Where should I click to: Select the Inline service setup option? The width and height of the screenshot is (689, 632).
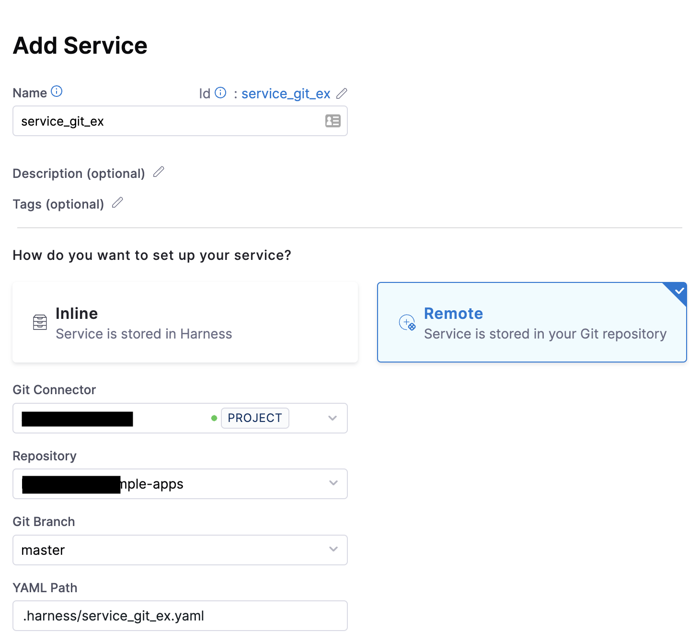(x=185, y=322)
